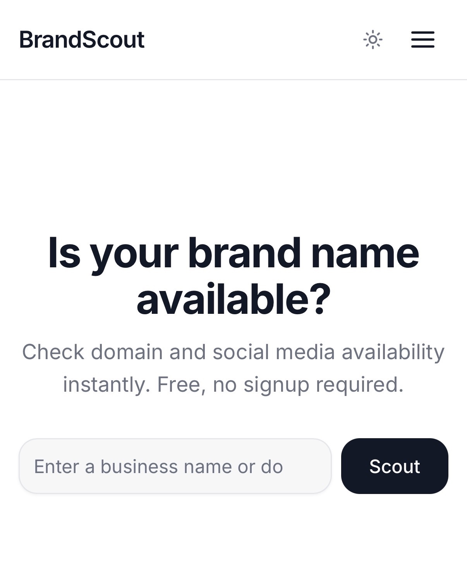Show navigation options from the header menu
467x580 pixels.
coord(422,40)
